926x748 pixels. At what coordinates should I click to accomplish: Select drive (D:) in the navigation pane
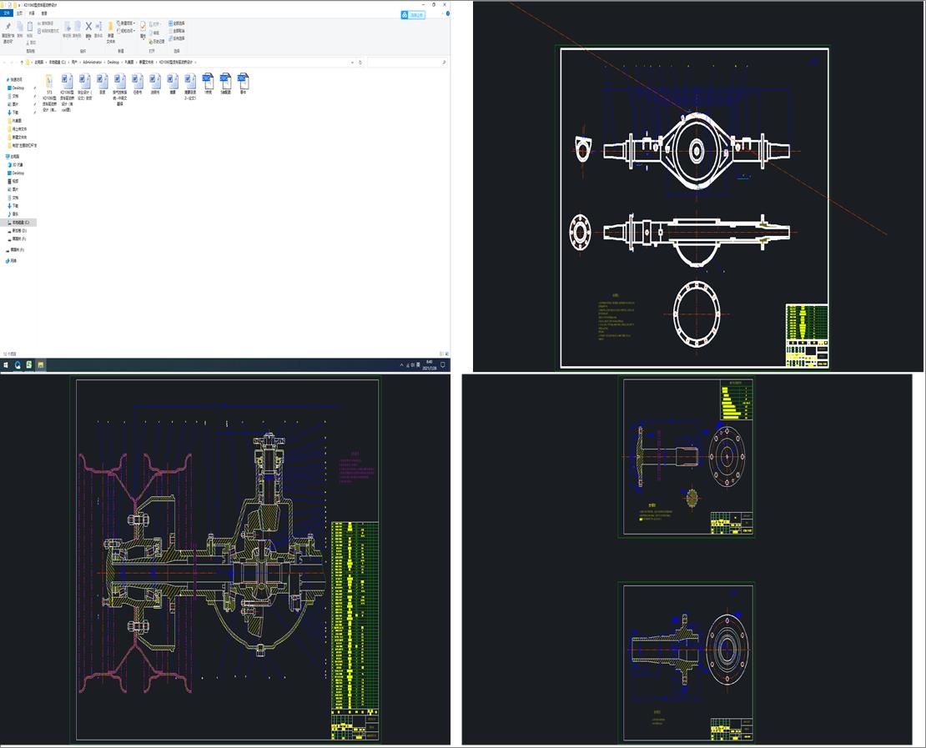tap(18, 231)
